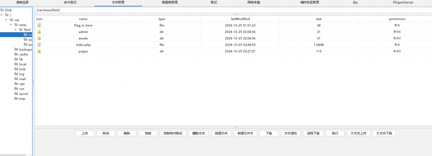Click the type column header
The image size is (432, 156).
pyautogui.click(x=162, y=19)
